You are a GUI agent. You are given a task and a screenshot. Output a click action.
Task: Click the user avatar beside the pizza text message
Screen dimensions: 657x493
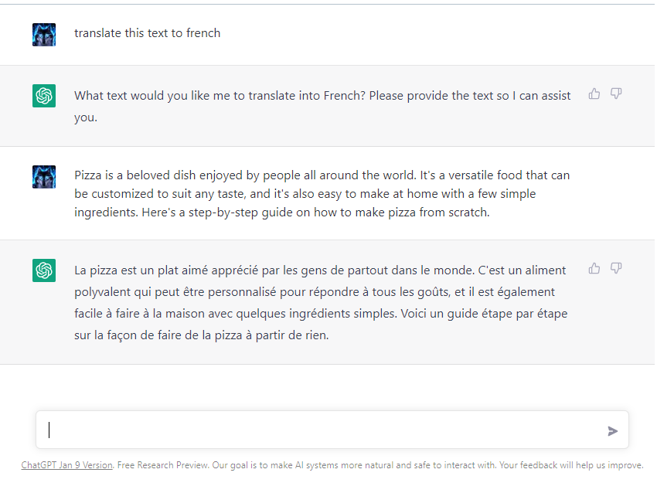tap(44, 176)
